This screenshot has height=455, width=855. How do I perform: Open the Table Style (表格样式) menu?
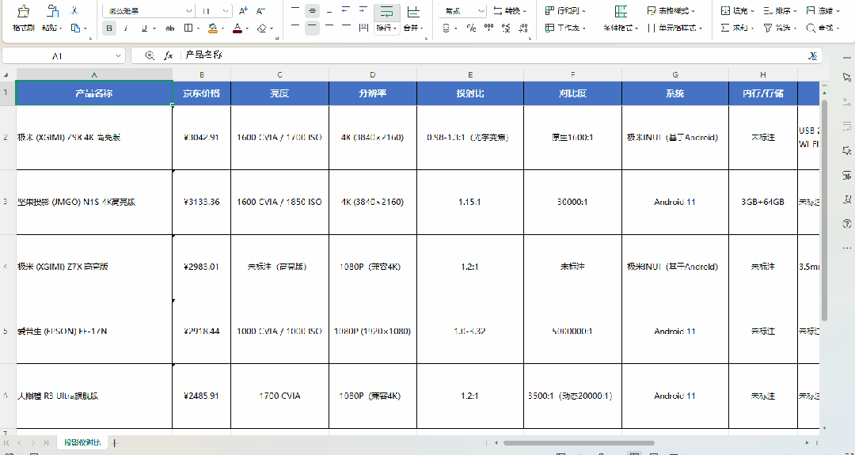point(671,11)
